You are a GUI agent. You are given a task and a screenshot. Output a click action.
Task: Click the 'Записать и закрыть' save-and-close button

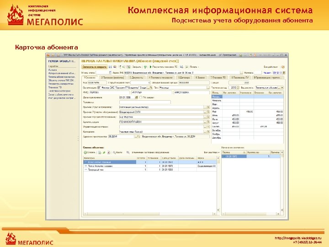[95, 67]
